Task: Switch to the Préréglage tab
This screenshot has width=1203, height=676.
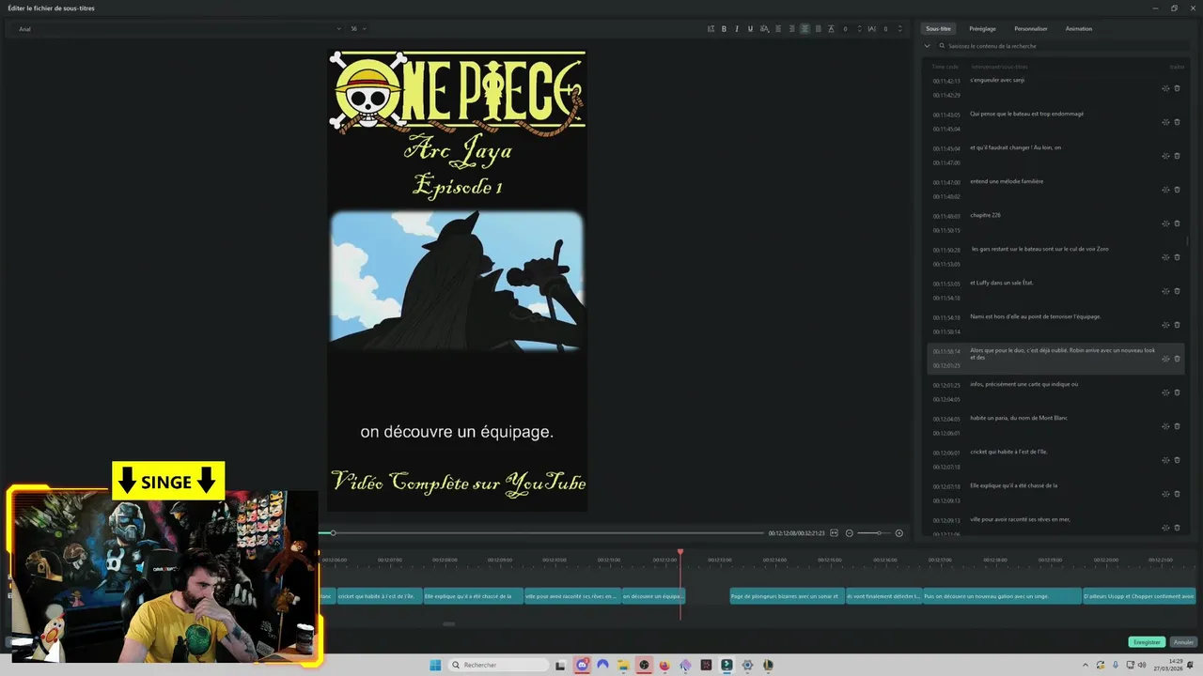Action: (x=982, y=29)
